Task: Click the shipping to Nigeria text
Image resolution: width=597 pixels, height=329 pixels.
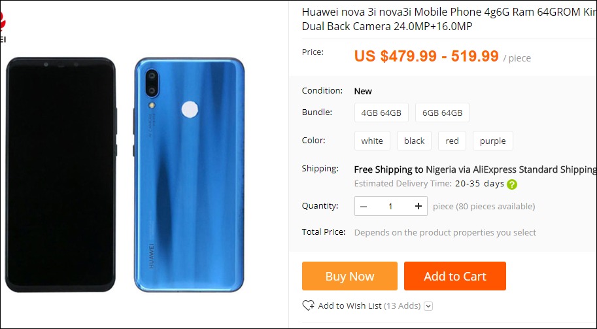Action: point(475,169)
